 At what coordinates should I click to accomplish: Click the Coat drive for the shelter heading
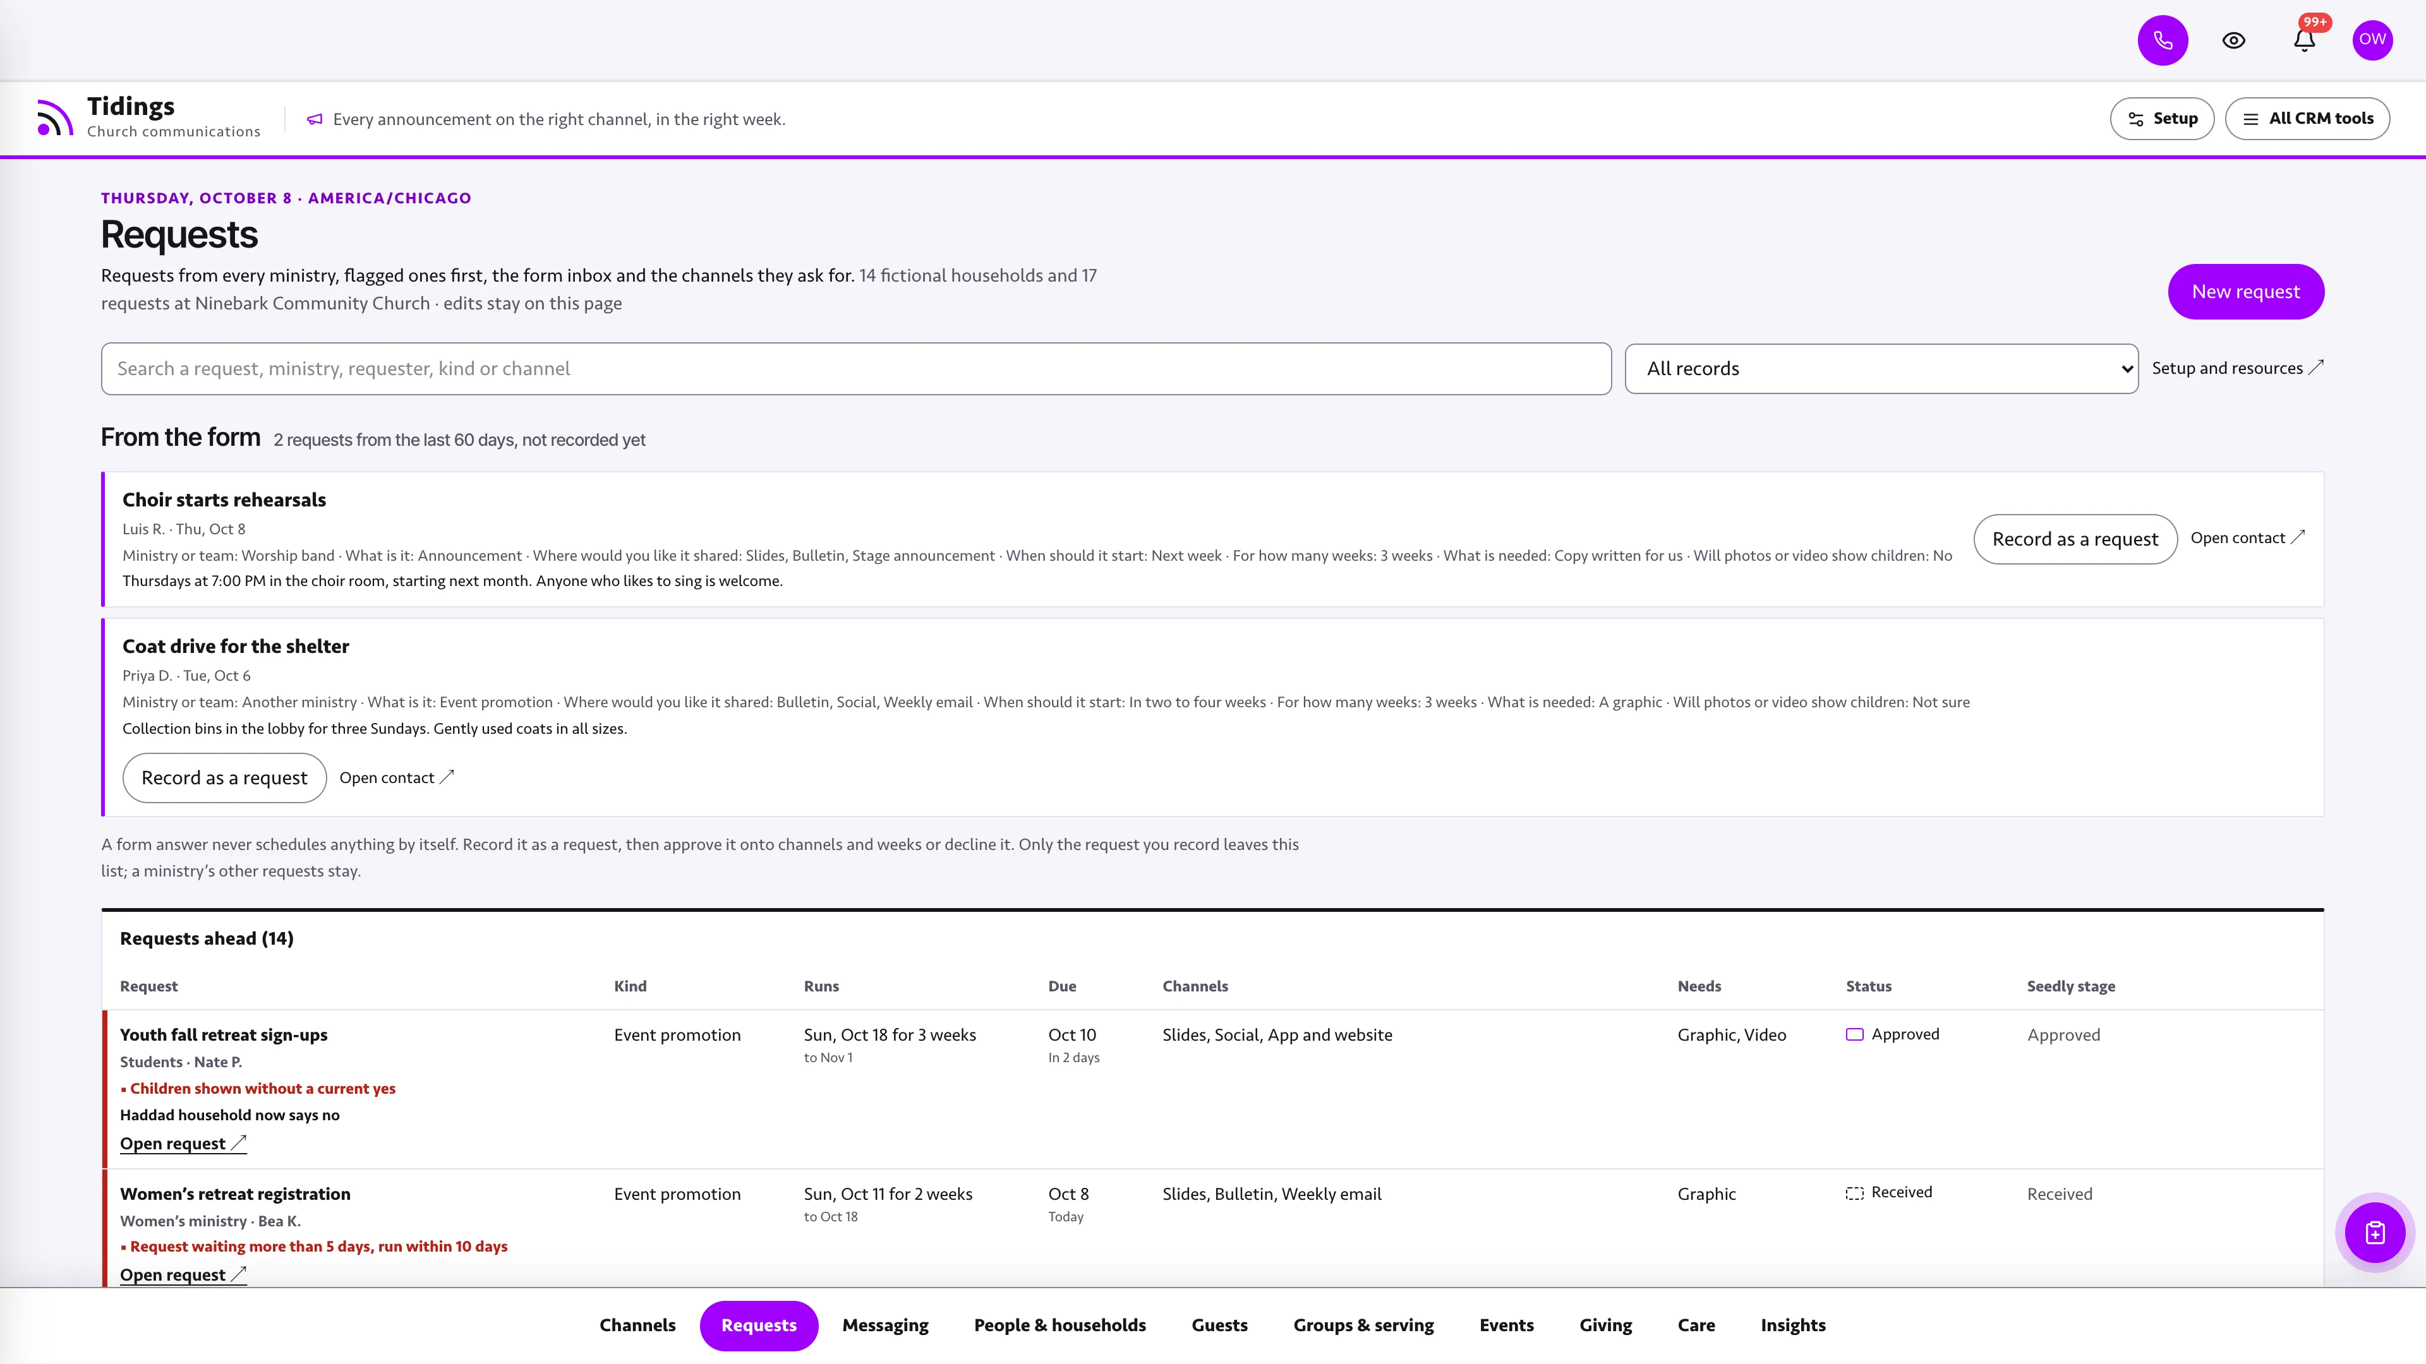click(x=236, y=647)
